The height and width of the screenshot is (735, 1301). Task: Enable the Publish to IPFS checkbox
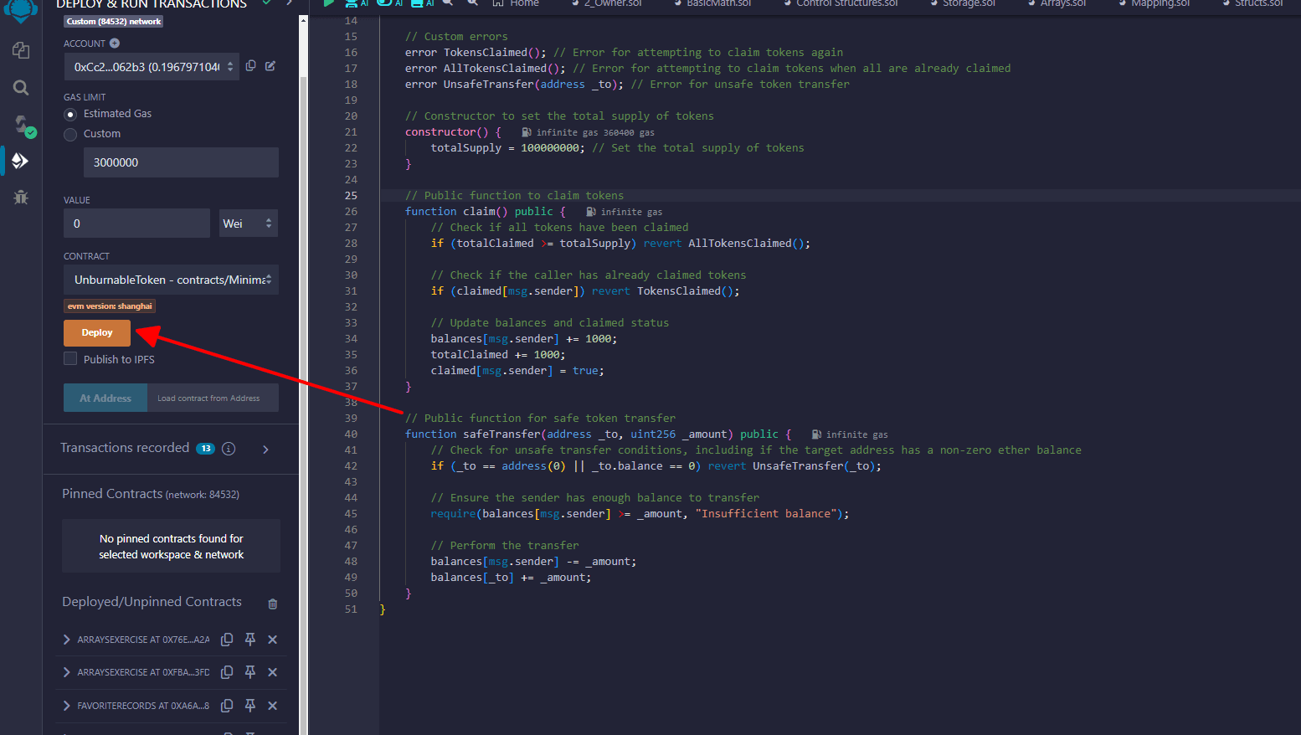(x=70, y=358)
